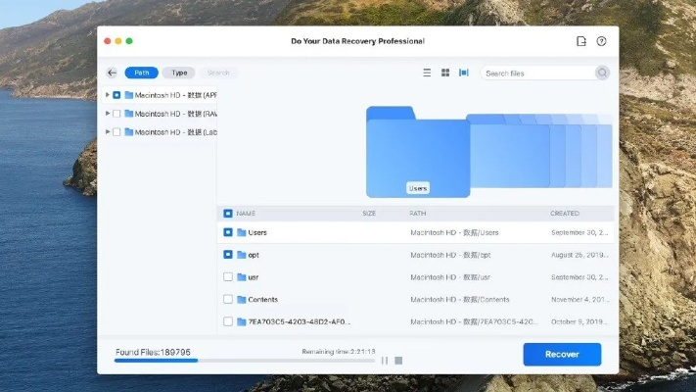Focus the Search files input field
Viewport: 696px width, 392px height.
(538, 73)
